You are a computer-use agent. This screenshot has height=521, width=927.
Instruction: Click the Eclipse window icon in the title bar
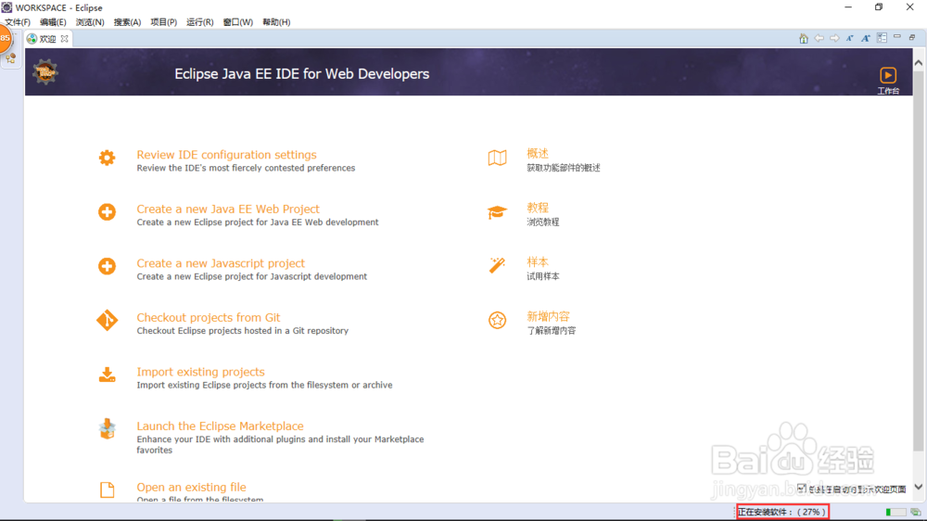click(6, 7)
